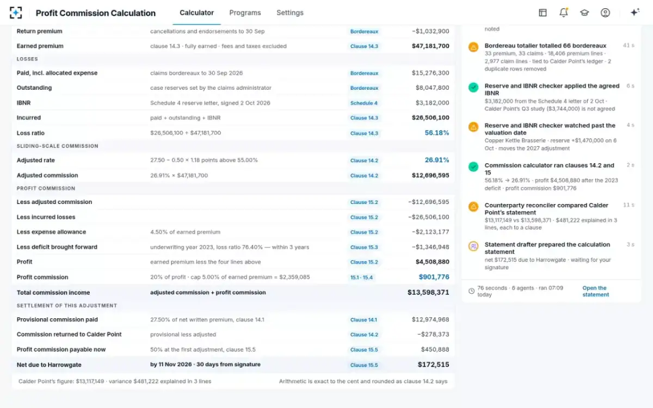The image size is (653, 408).
Task: Click Total commission income row label
Action: click(53, 293)
